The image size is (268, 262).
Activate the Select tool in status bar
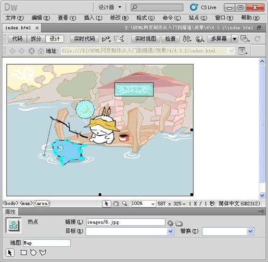pos(107,204)
